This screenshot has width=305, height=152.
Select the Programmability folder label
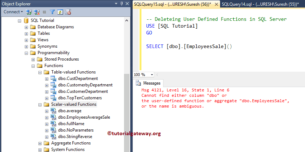tap(53, 53)
